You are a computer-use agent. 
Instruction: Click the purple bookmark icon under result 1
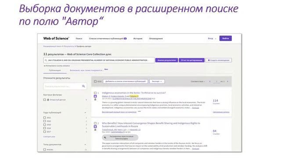click(x=95, y=97)
